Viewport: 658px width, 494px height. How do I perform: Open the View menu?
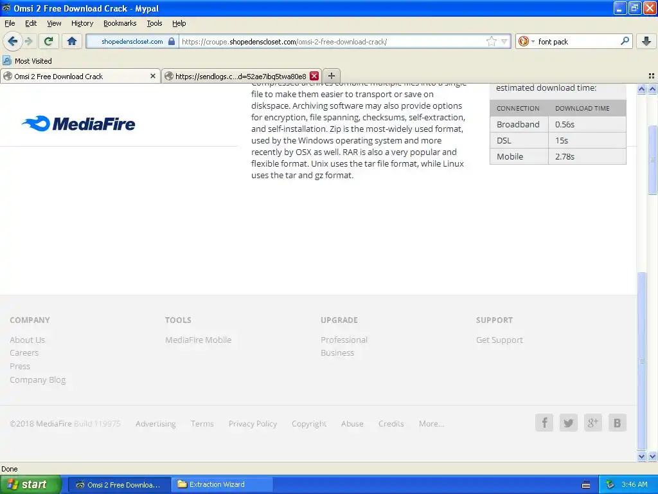point(54,23)
